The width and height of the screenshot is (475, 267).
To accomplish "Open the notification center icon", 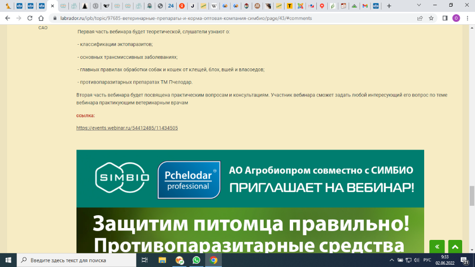I will tap(465, 260).
